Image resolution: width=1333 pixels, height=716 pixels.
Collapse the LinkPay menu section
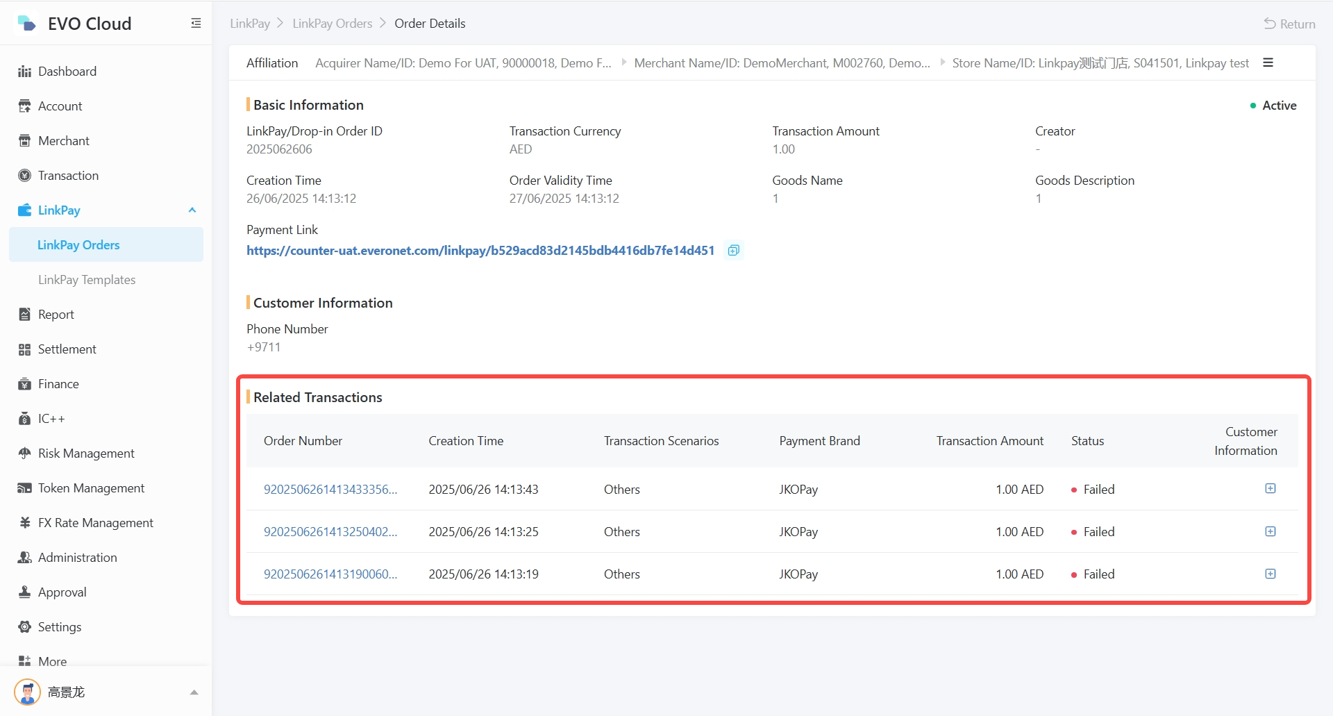[192, 210]
